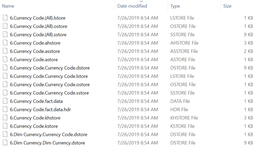
Task: Click icon of 6.Dim Currency.Dim Currency.dstore
Action: (5, 142)
